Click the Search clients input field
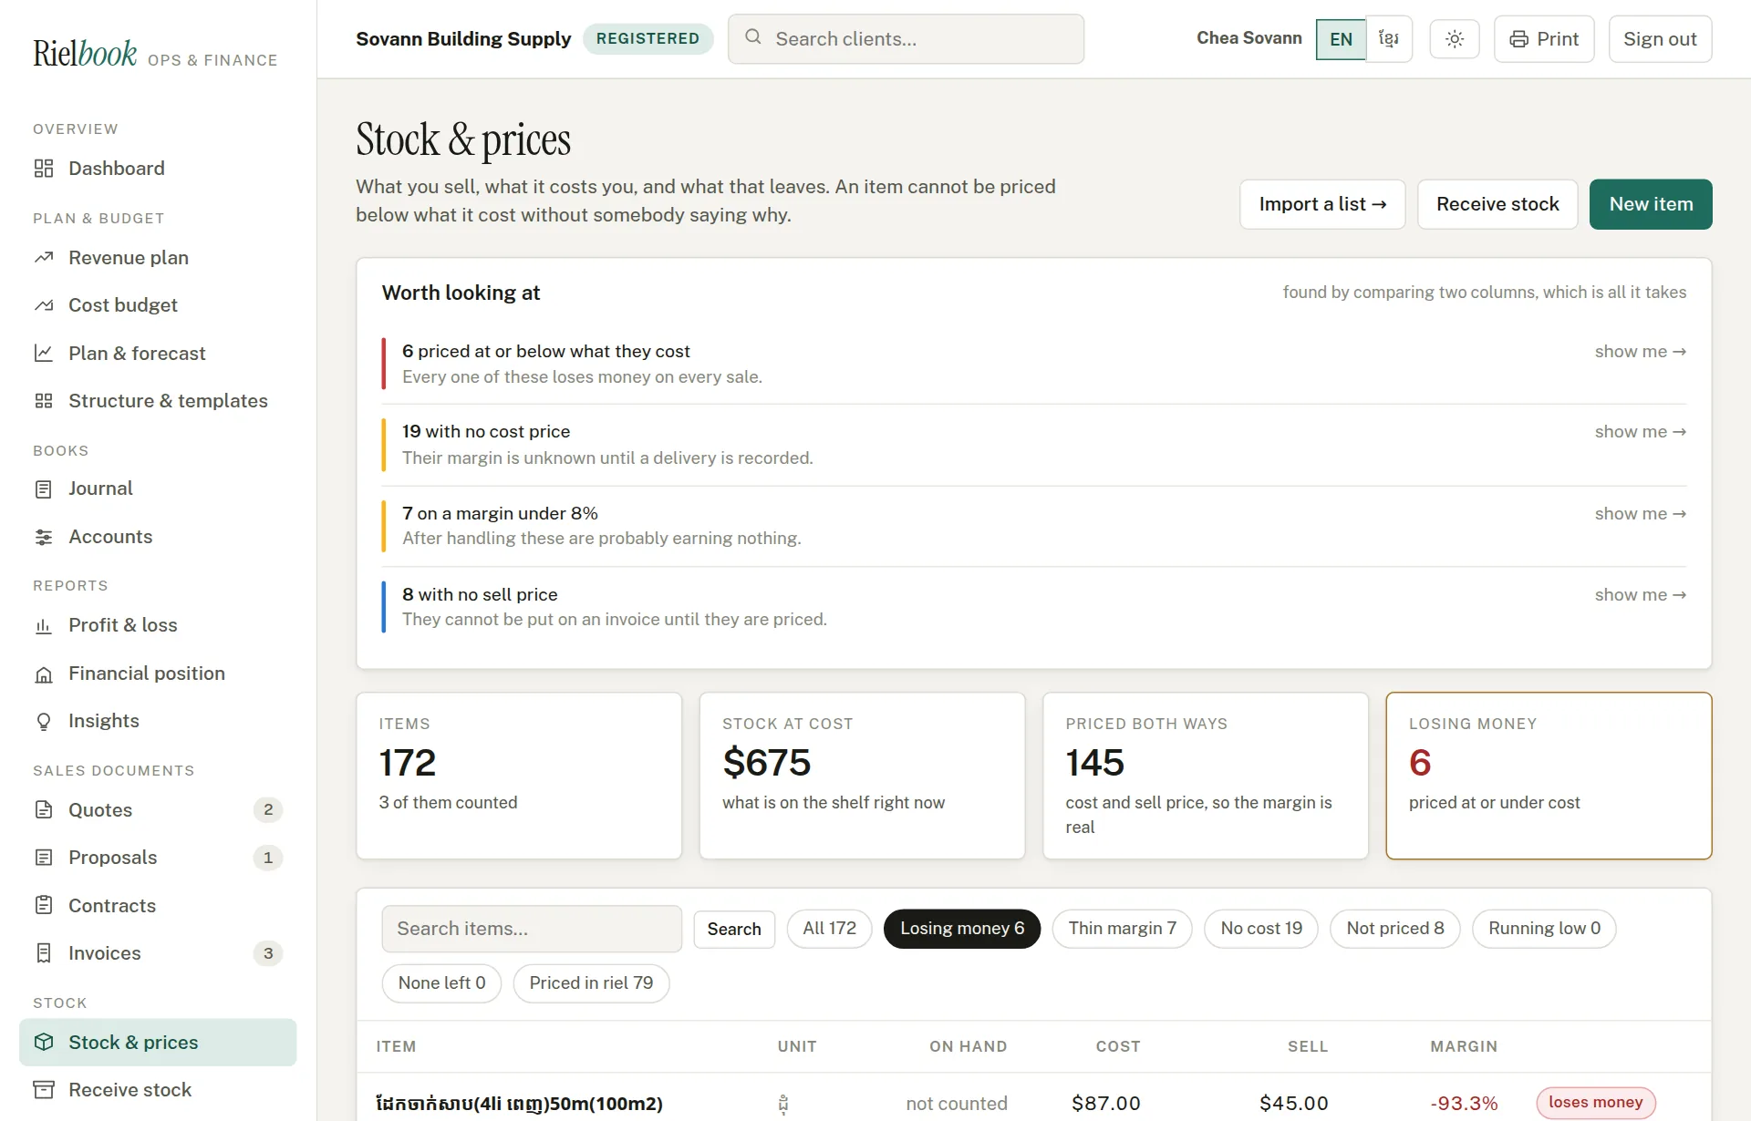Image resolution: width=1751 pixels, height=1121 pixels. point(906,39)
